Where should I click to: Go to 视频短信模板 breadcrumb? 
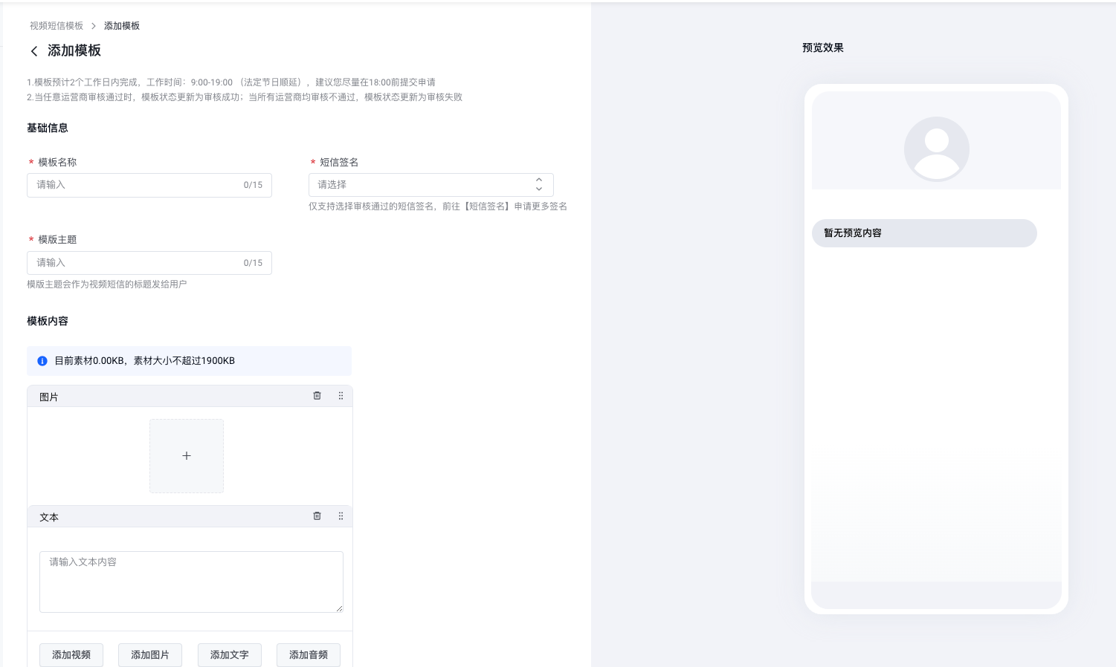click(57, 26)
